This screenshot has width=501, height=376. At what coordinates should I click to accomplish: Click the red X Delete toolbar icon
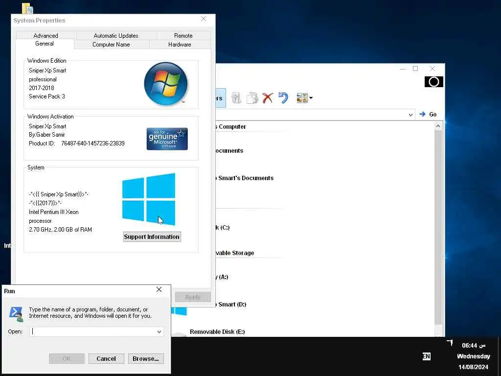pos(268,98)
